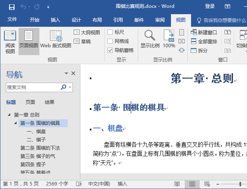The image size is (247, 189).
Task: Go to heading 第三条 棋子的气
Action: (x=38, y=156)
